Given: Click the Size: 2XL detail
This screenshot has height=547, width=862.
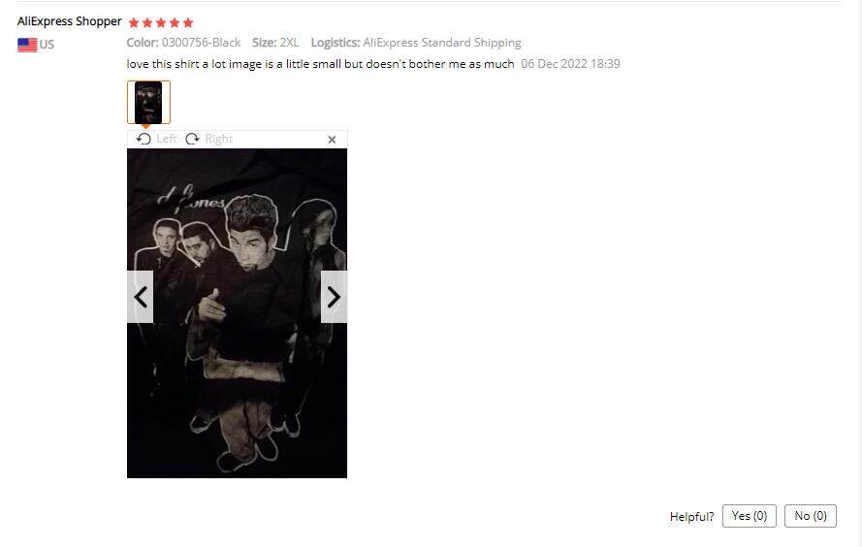Looking at the screenshot, I should (275, 43).
